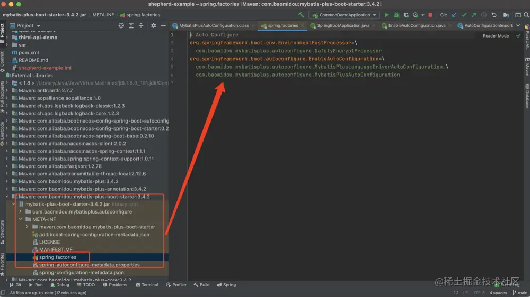
Task: Open the Debug tool window
Action: (59, 285)
